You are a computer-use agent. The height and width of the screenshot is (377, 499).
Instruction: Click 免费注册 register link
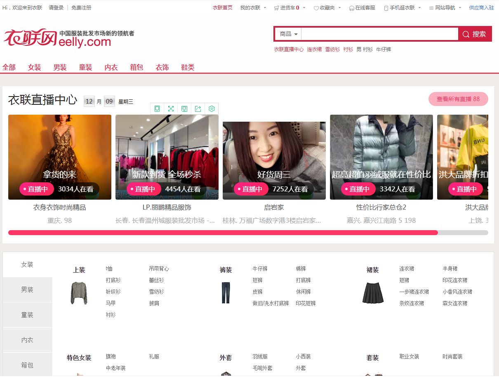81,8
